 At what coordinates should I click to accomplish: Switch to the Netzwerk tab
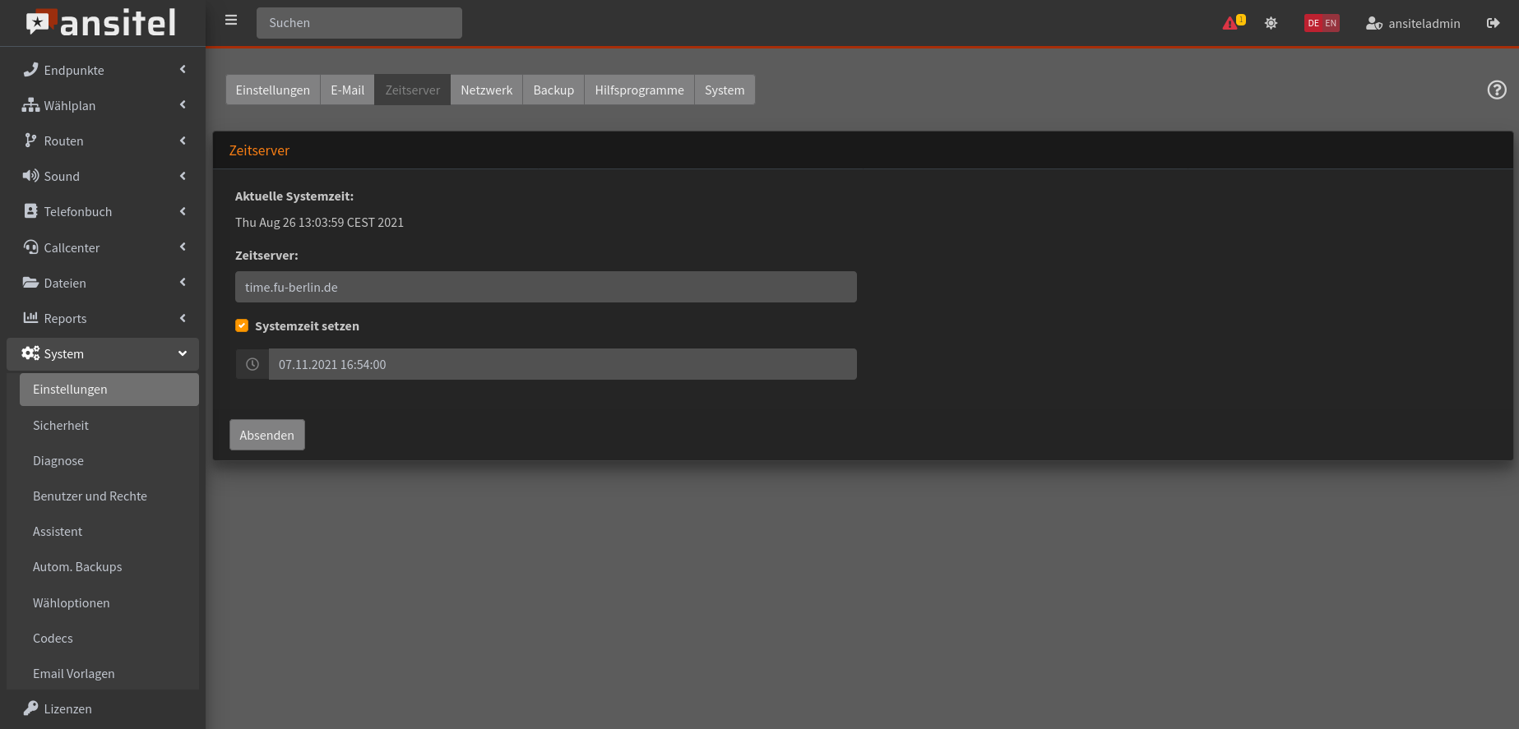486,90
